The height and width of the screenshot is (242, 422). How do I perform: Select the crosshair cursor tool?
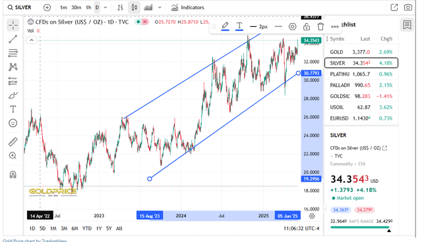tap(13, 25)
